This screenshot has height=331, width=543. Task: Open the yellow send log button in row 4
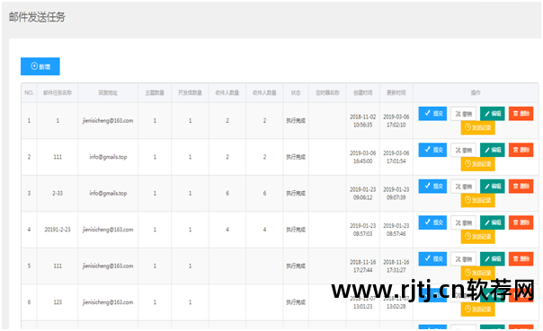[x=478, y=236]
